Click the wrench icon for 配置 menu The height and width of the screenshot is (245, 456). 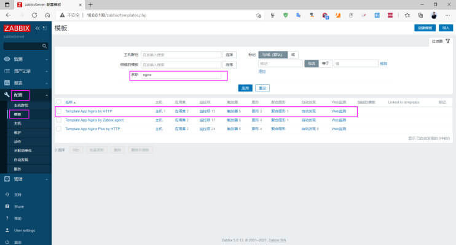click(7, 95)
